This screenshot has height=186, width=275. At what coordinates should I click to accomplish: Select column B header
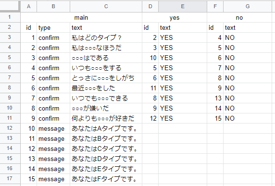coord(53,6)
